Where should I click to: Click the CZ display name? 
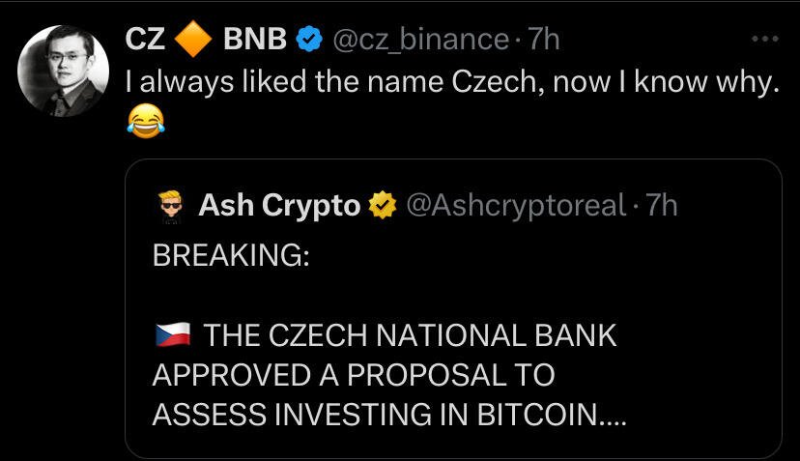[145, 39]
